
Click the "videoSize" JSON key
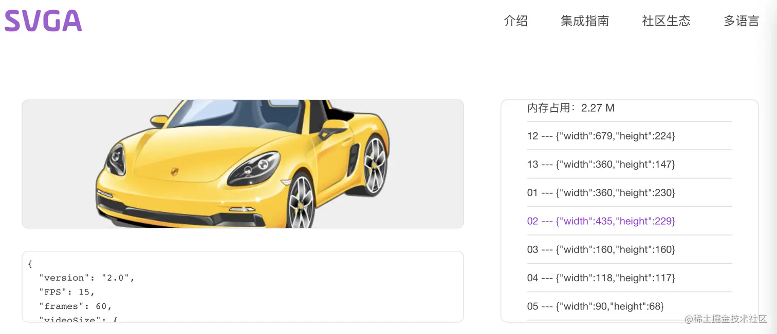(67, 319)
